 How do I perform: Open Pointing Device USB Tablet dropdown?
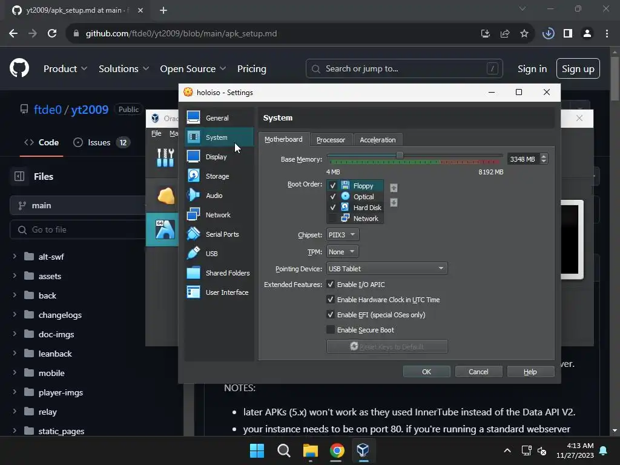click(387, 268)
